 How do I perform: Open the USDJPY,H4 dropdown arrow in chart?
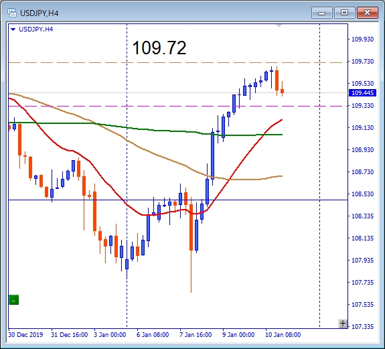coord(13,29)
